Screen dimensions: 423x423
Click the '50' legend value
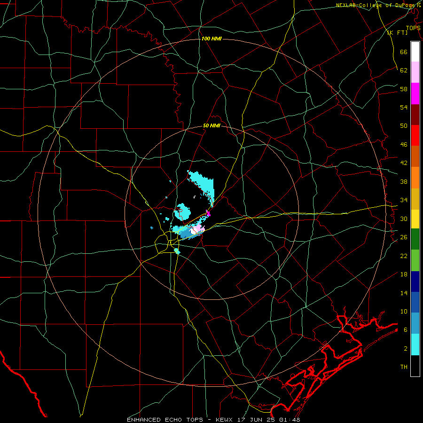coord(404,126)
